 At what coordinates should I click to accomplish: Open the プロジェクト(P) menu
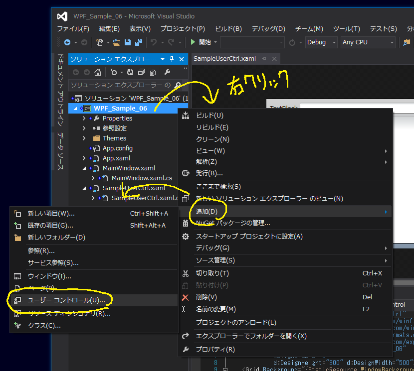tap(183, 29)
